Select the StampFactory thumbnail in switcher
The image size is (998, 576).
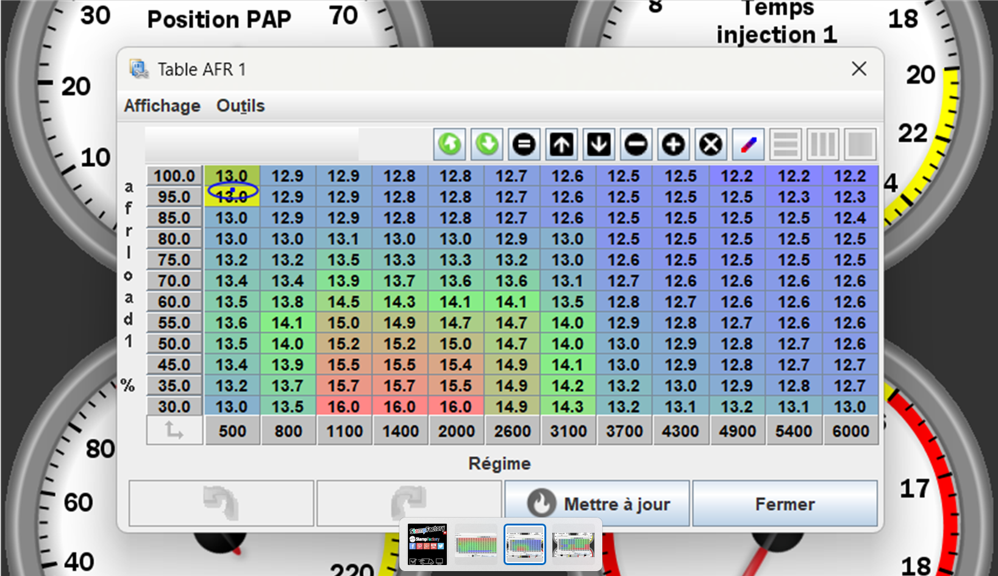(427, 544)
